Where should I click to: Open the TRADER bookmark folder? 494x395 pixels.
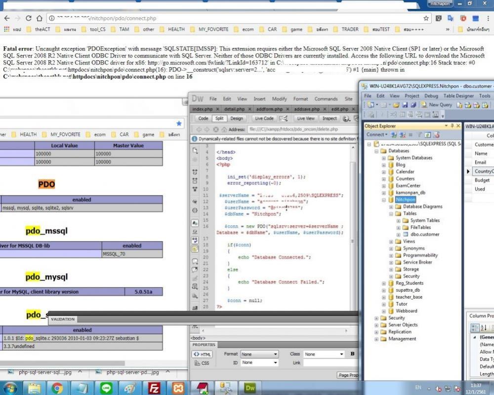(x=346, y=29)
